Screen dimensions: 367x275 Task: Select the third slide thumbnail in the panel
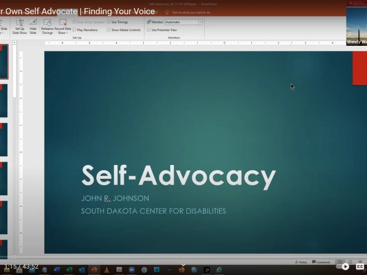(x=4, y=140)
